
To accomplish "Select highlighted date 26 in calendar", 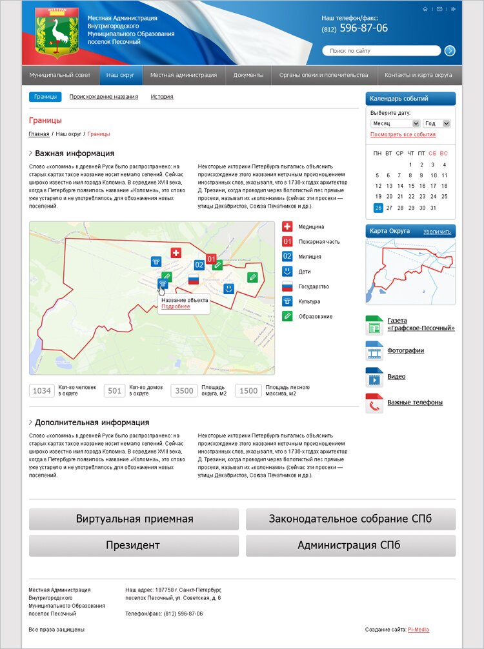I will pyautogui.click(x=378, y=208).
